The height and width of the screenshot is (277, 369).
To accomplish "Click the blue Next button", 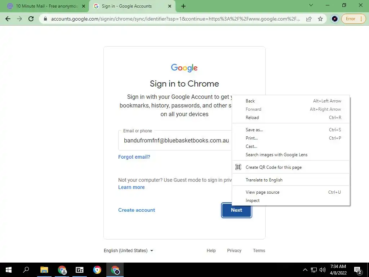I will click(236, 210).
